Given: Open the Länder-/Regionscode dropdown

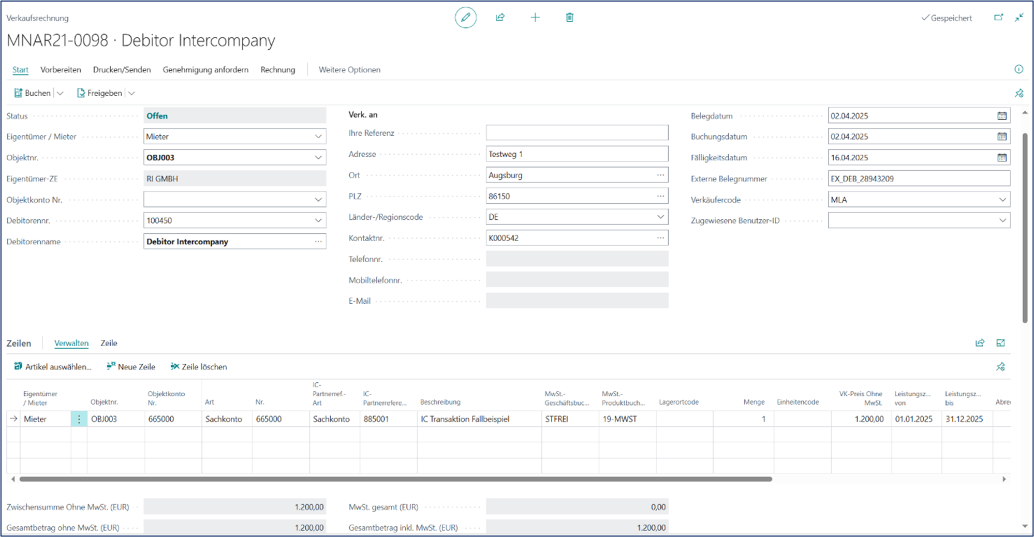Looking at the screenshot, I should (x=660, y=217).
